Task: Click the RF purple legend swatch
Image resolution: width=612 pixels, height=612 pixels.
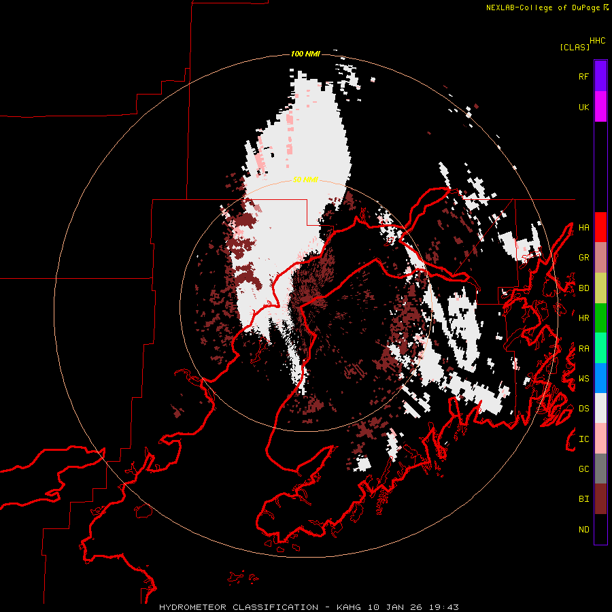Action: 600,76
